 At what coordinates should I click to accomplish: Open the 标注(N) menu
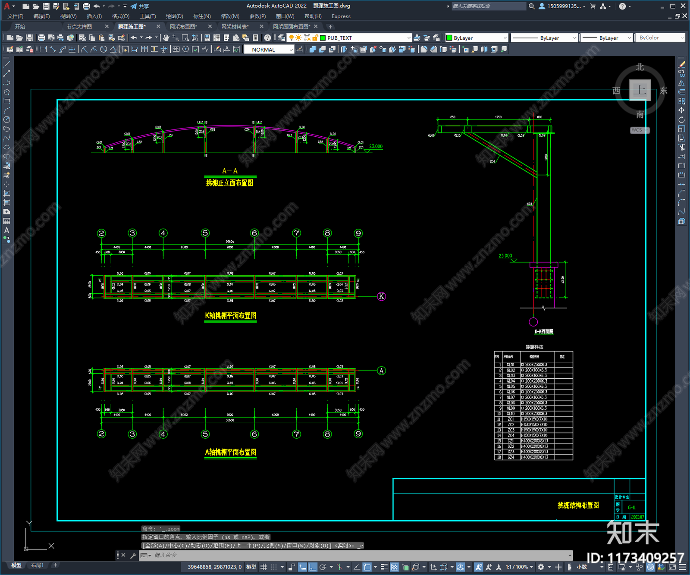click(x=202, y=16)
